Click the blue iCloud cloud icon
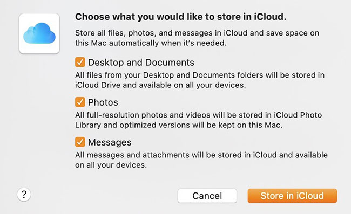The width and height of the screenshot is (351, 214). pyautogui.click(x=39, y=33)
